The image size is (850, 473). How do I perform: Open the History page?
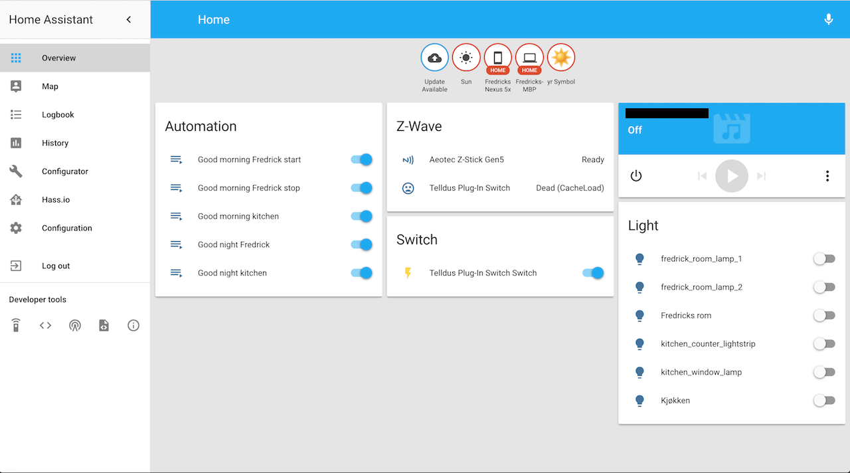(75, 143)
